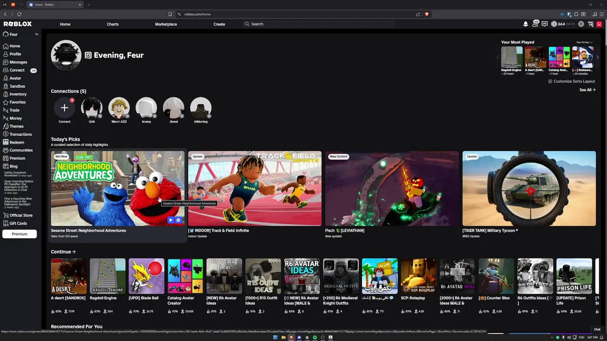The width and height of the screenshot is (607, 341).
Task: Open Redeem in the sidebar
Action: (13, 142)
